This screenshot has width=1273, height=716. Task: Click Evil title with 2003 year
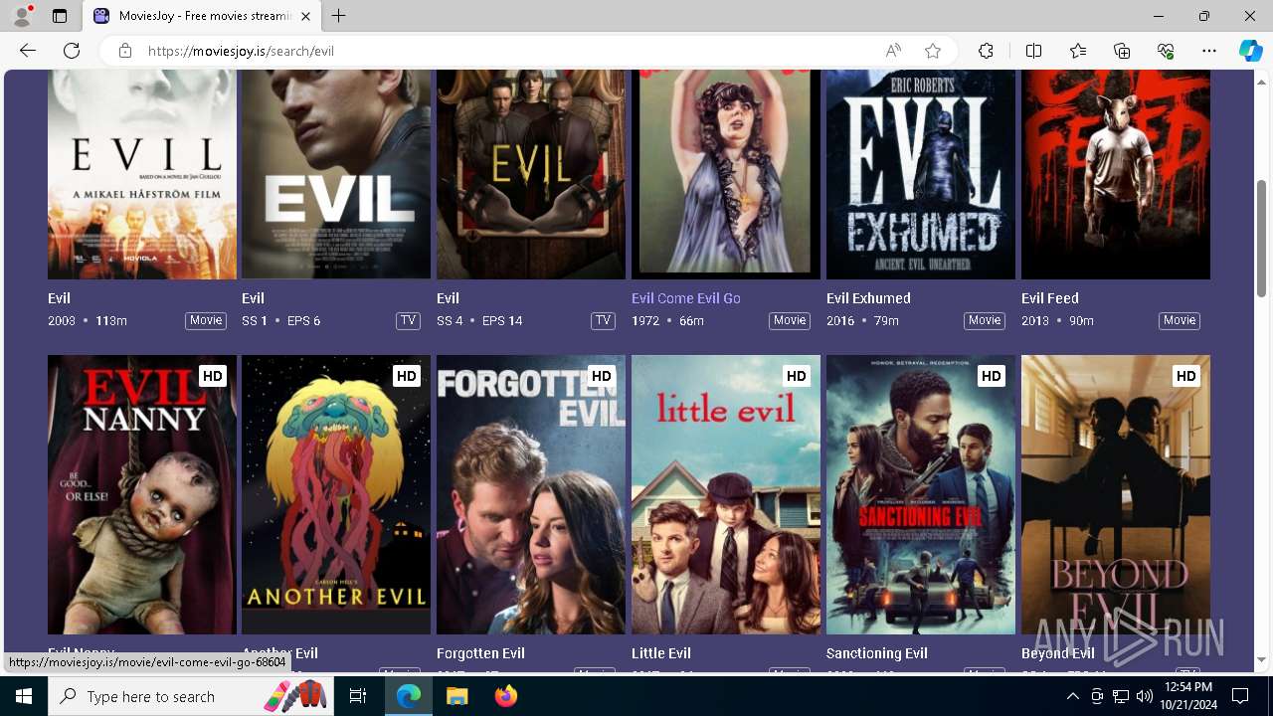pos(59,298)
